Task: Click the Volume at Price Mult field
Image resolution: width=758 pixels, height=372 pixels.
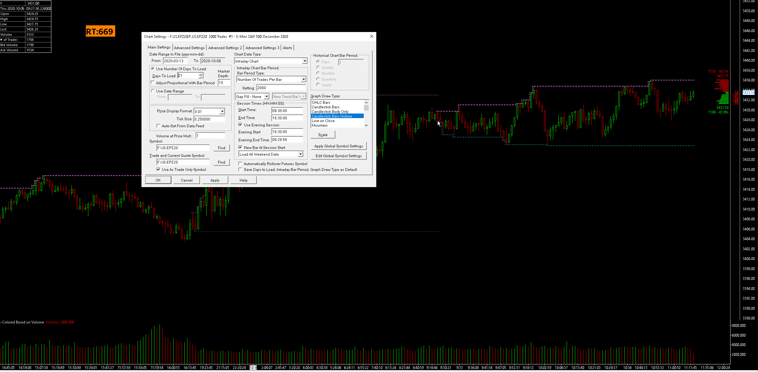Action: pos(210,136)
